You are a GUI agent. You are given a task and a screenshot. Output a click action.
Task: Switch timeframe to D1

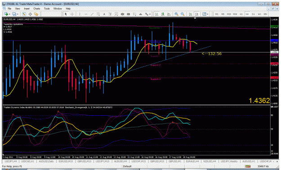click(253, 14)
